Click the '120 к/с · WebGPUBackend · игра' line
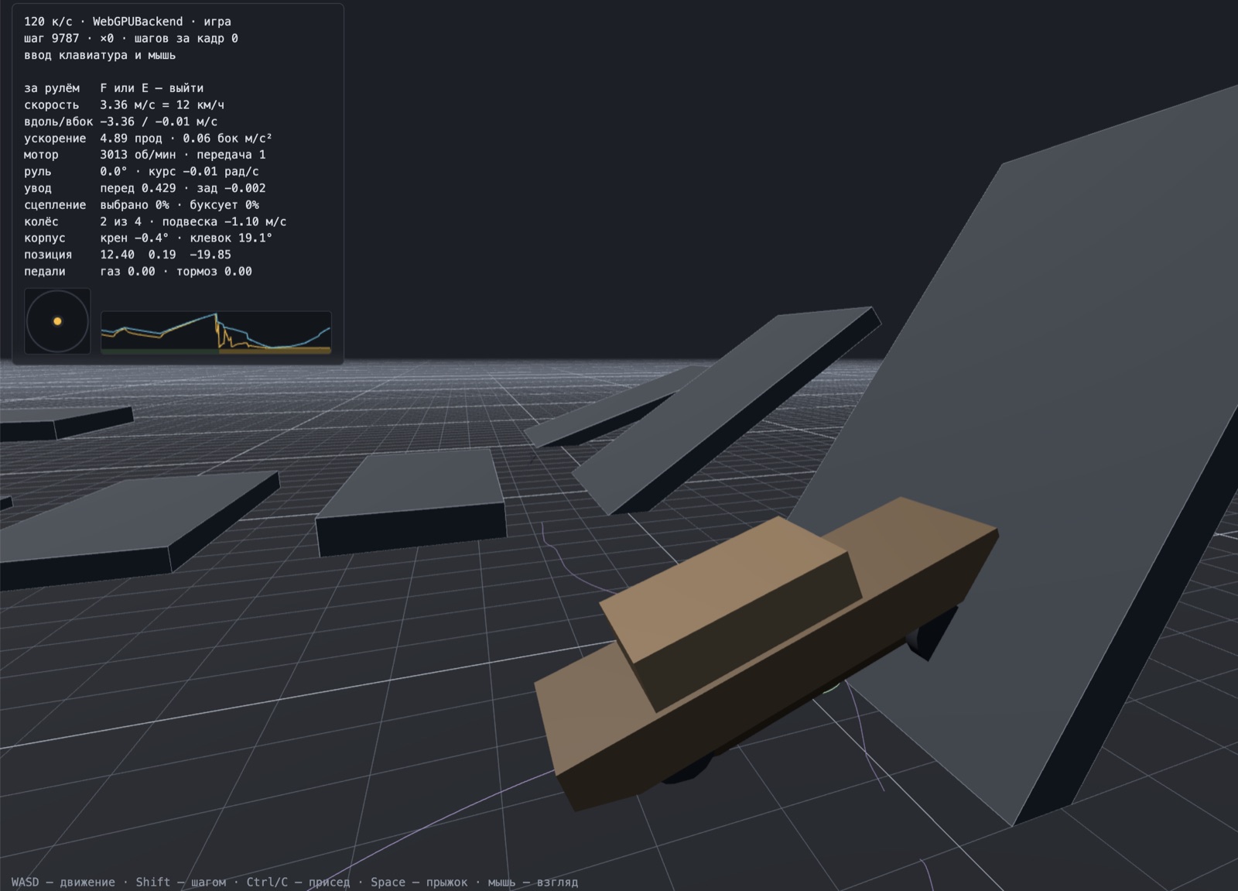The height and width of the screenshot is (891, 1238). [128, 22]
